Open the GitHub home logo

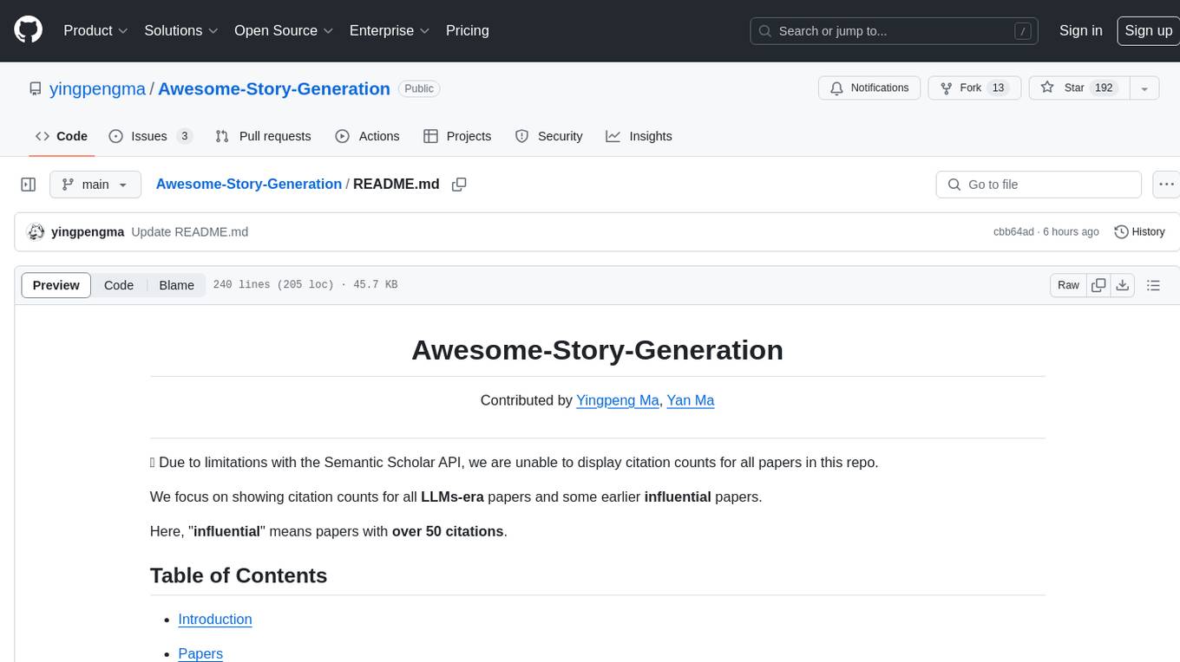click(28, 30)
